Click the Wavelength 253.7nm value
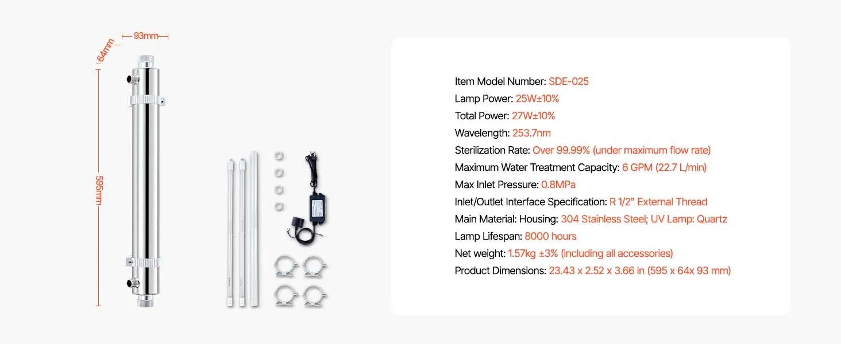Screen dimensions: 841x344 pyautogui.click(x=531, y=133)
